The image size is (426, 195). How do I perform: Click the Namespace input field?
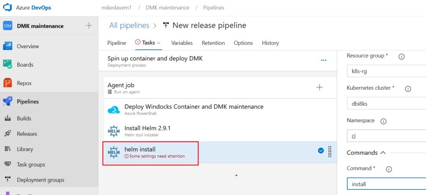click(x=386, y=136)
